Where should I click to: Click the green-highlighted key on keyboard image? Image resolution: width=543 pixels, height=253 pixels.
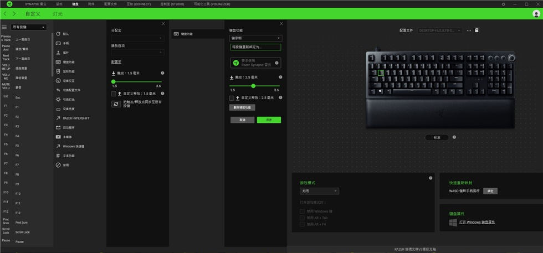[381, 73]
